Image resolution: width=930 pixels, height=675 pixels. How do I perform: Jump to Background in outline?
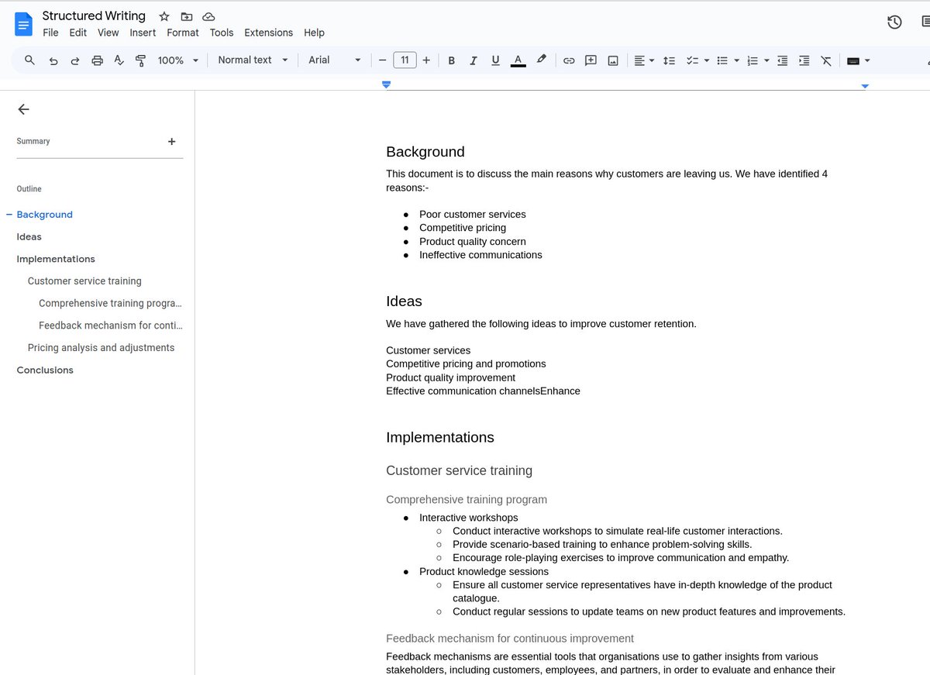(45, 215)
